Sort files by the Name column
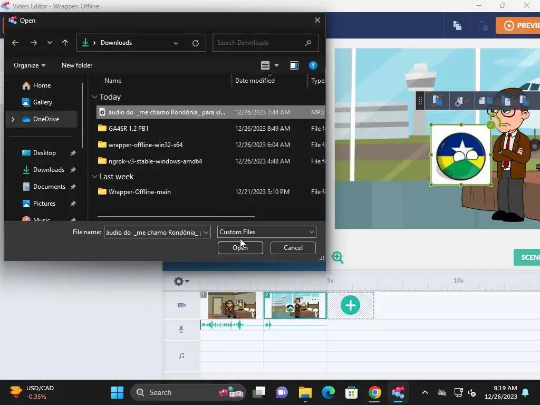 tap(113, 81)
